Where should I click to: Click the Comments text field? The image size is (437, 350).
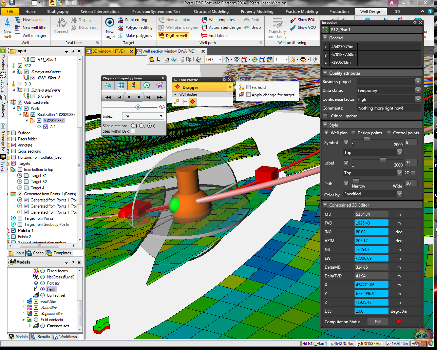click(389, 108)
